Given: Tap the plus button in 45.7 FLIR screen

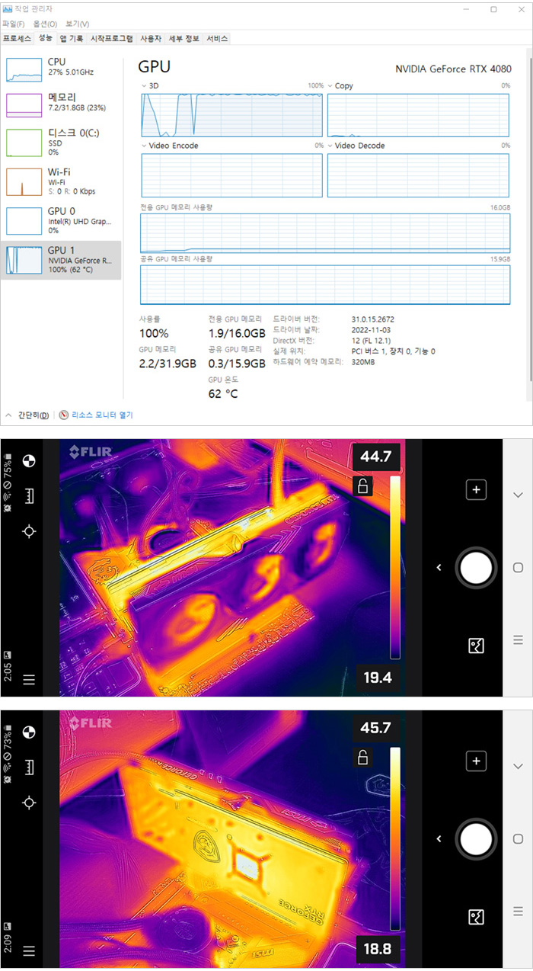Looking at the screenshot, I should [x=476, y=761].
